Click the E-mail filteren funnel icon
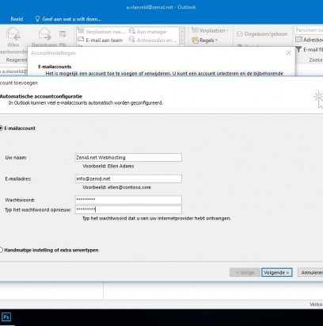This screenshot has height=326, width=323. (x=298, y=49)
